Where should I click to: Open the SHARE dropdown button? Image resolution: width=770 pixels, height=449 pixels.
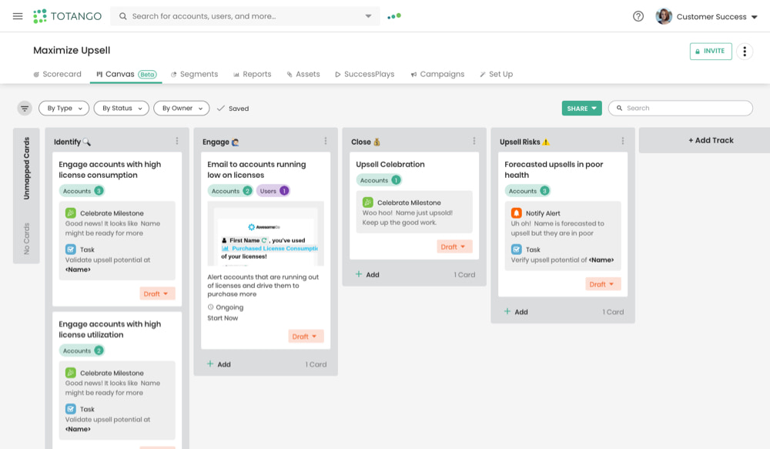pyautogui.click(x=582, y=108)
